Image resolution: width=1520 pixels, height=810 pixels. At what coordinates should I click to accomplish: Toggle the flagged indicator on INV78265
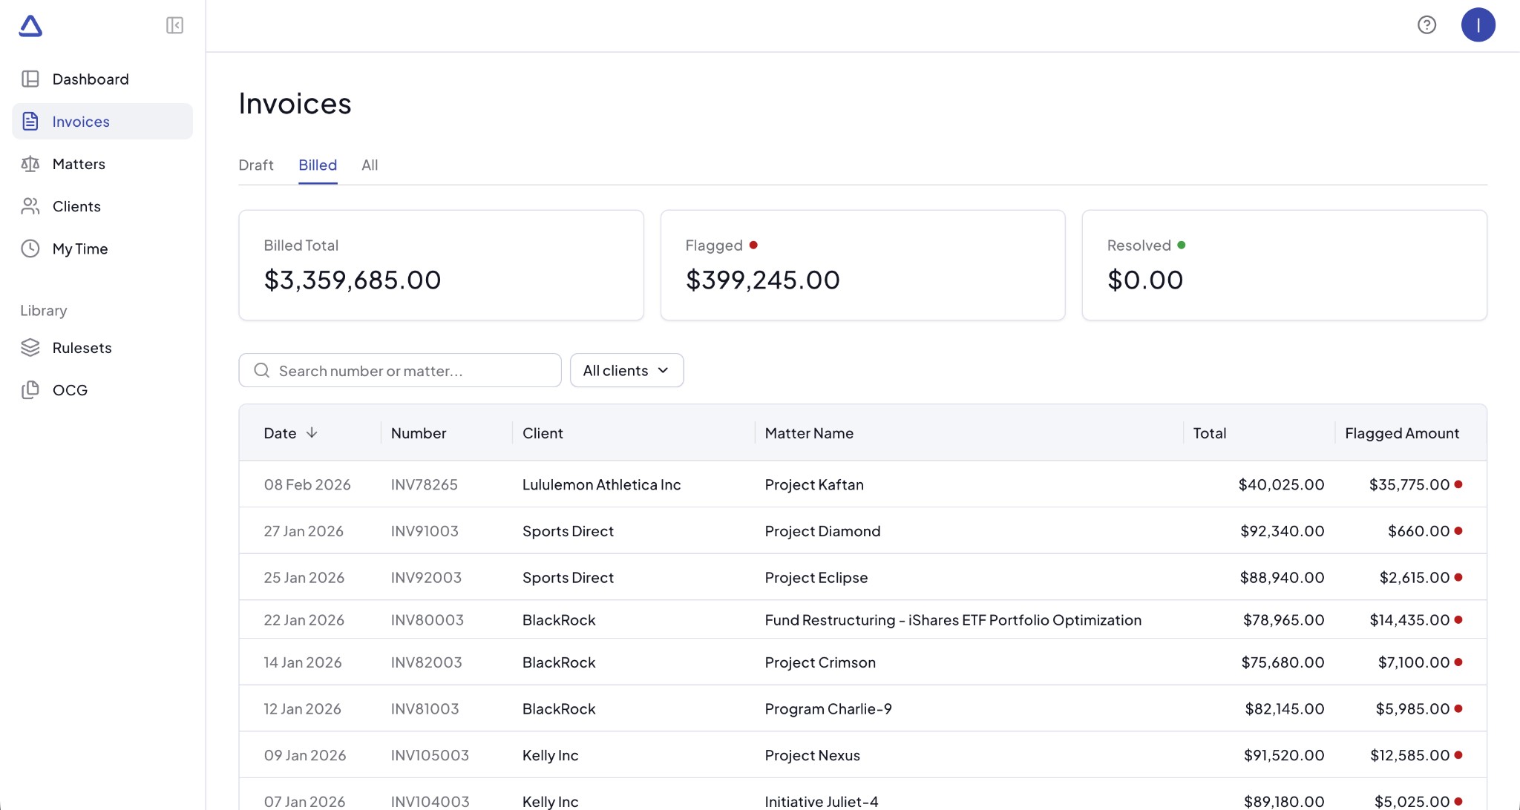tap(1459, 484)
